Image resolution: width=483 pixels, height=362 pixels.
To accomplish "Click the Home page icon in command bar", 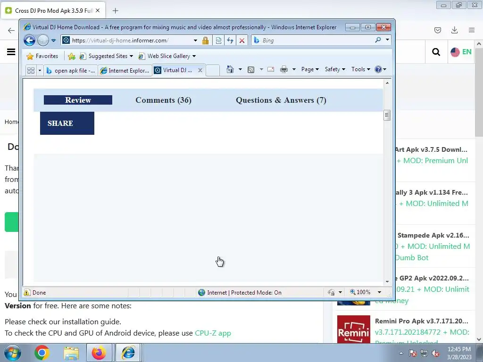I will point(230,69).
